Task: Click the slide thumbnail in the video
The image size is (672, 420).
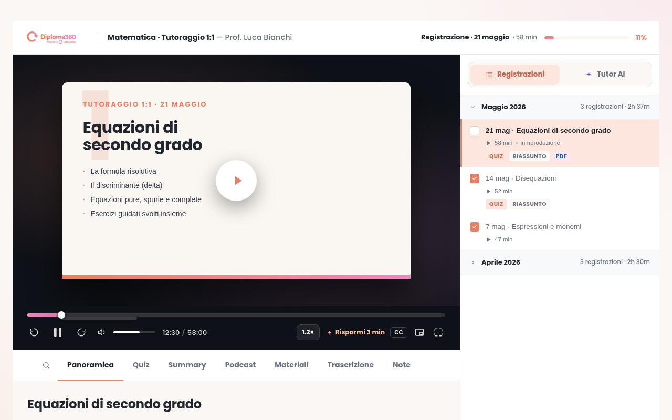Action: tap(236, 181)
